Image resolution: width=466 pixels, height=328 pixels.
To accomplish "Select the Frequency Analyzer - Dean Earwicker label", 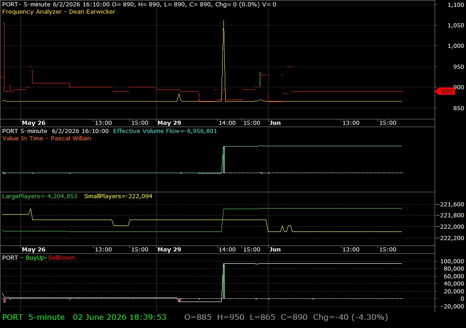I will (59, 11).
